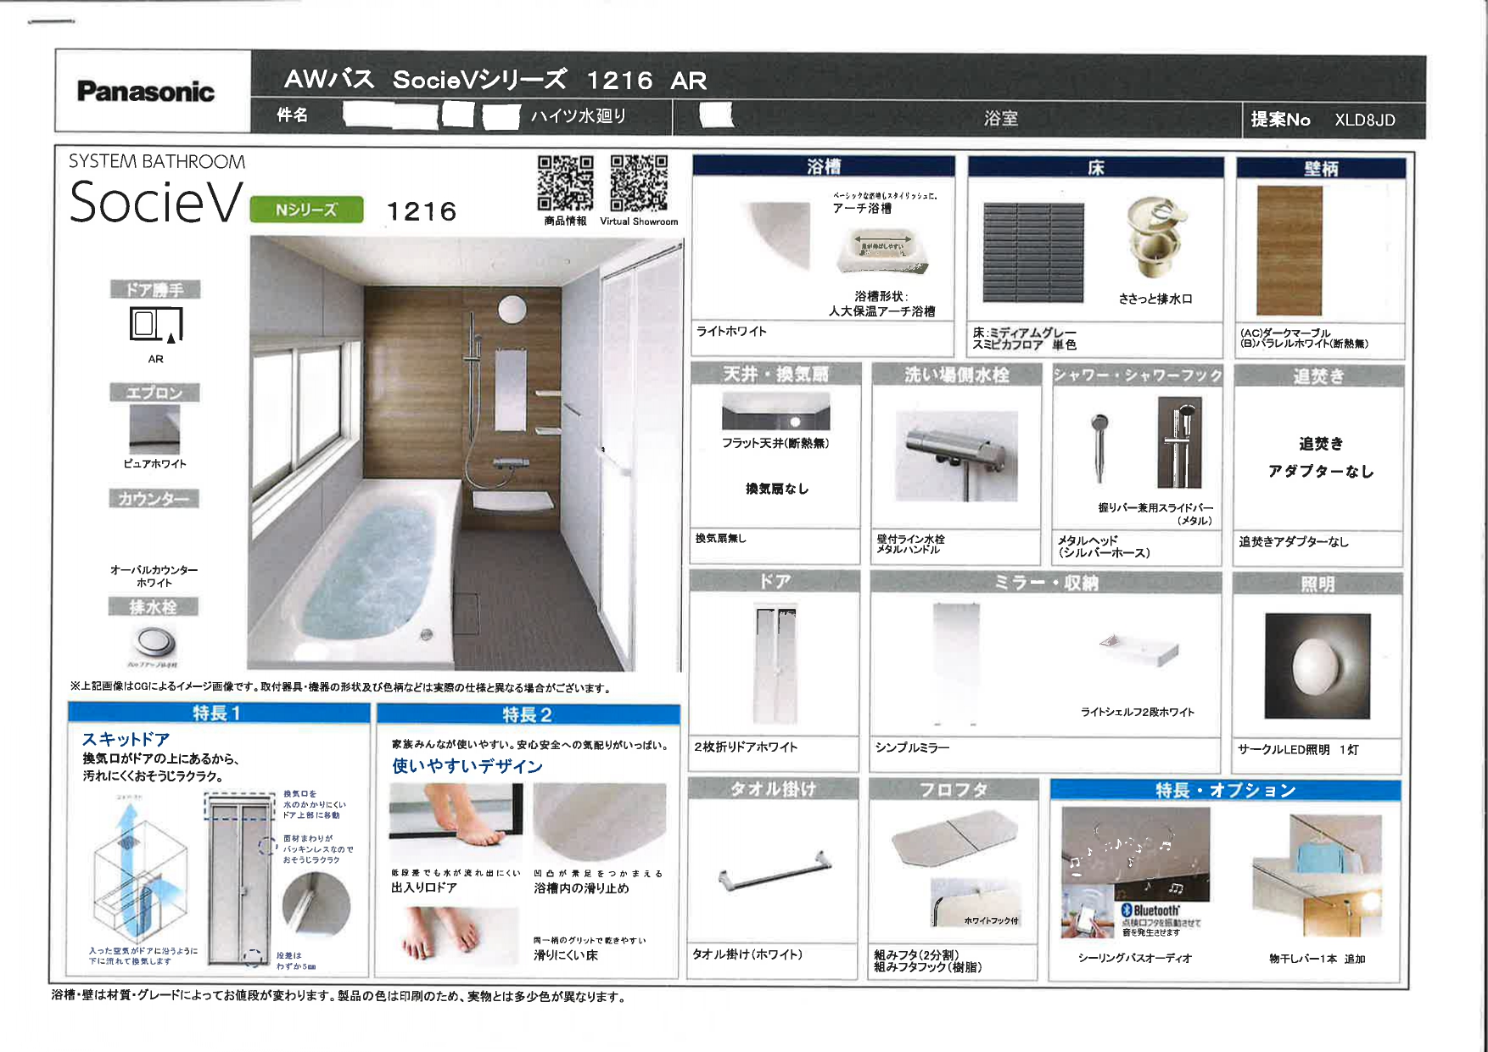
Task: Click the 2枚折りドアホワイト caption
Action: (746, 747)
